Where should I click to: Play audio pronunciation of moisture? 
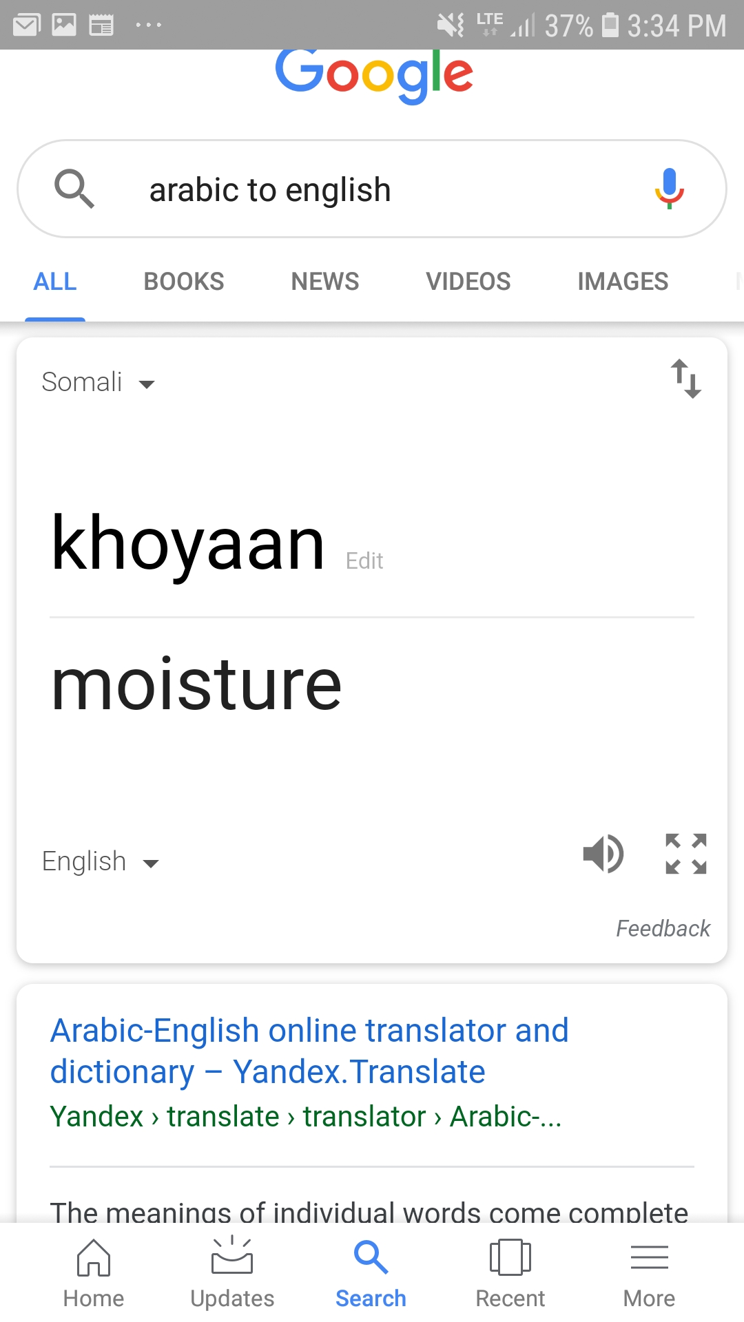[x=603, y=854]
